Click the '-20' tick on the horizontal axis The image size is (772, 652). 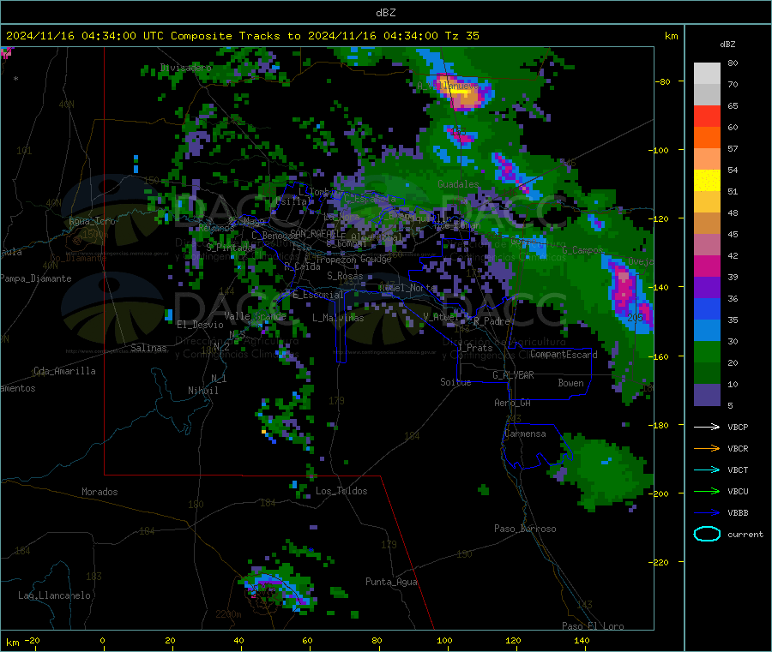point(33,640)
